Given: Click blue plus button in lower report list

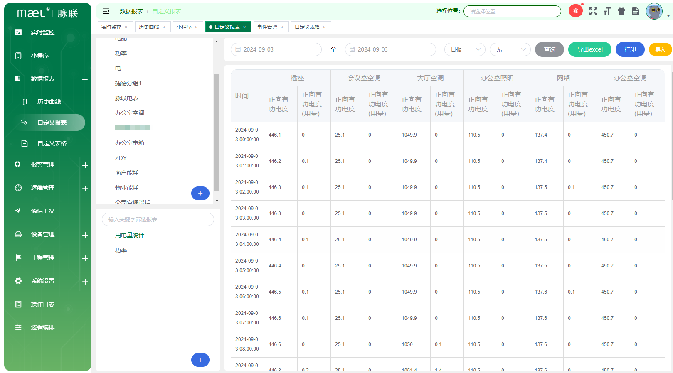Looking at the screenshot, I should pyautogui.click(x=200, y=360).
